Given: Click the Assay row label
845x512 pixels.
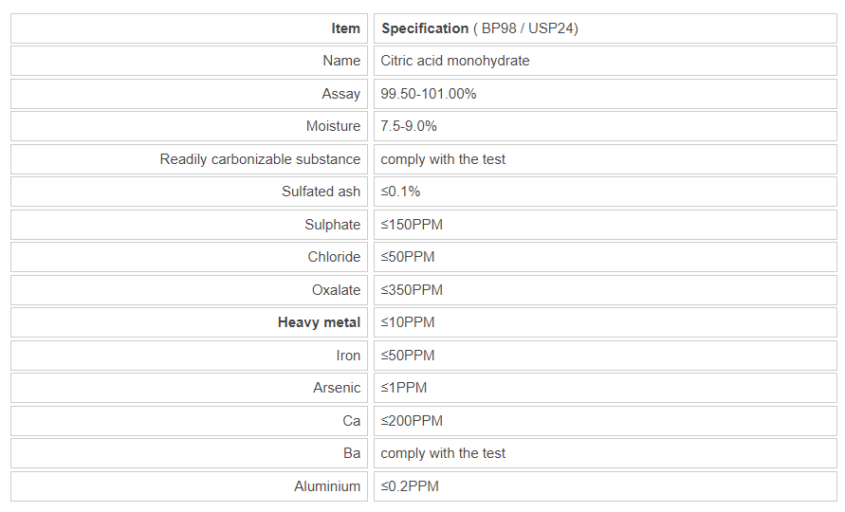Looking at the screenshot, I should tap(340, 94).
